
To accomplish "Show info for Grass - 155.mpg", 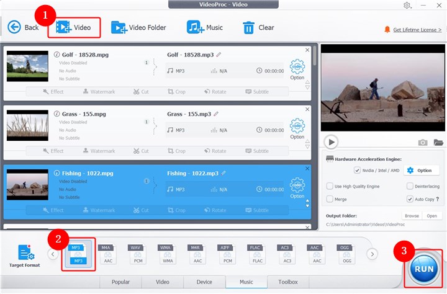I will point(56,114).
